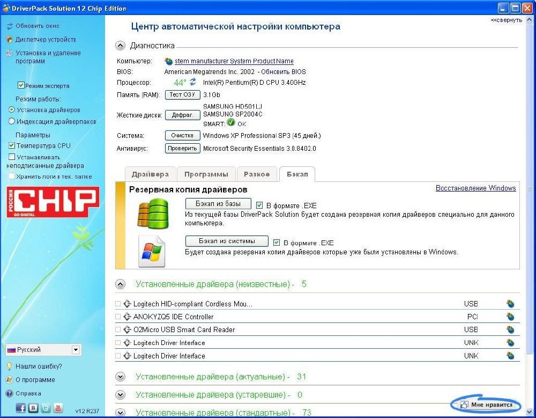Click the Дефраг. button
536x418 pixels.
point(183,115)
